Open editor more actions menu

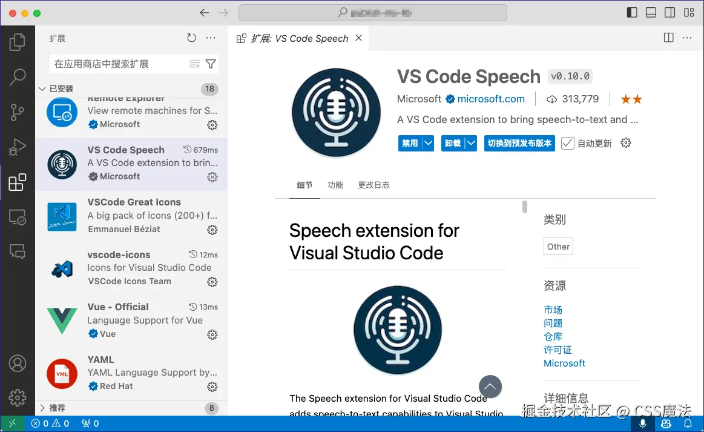687,38
